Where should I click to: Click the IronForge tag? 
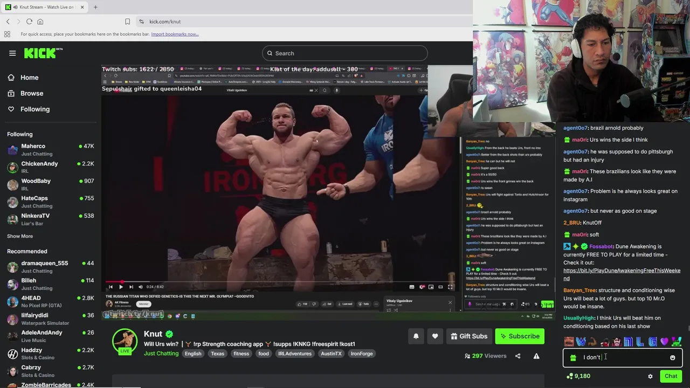[362, 354]
